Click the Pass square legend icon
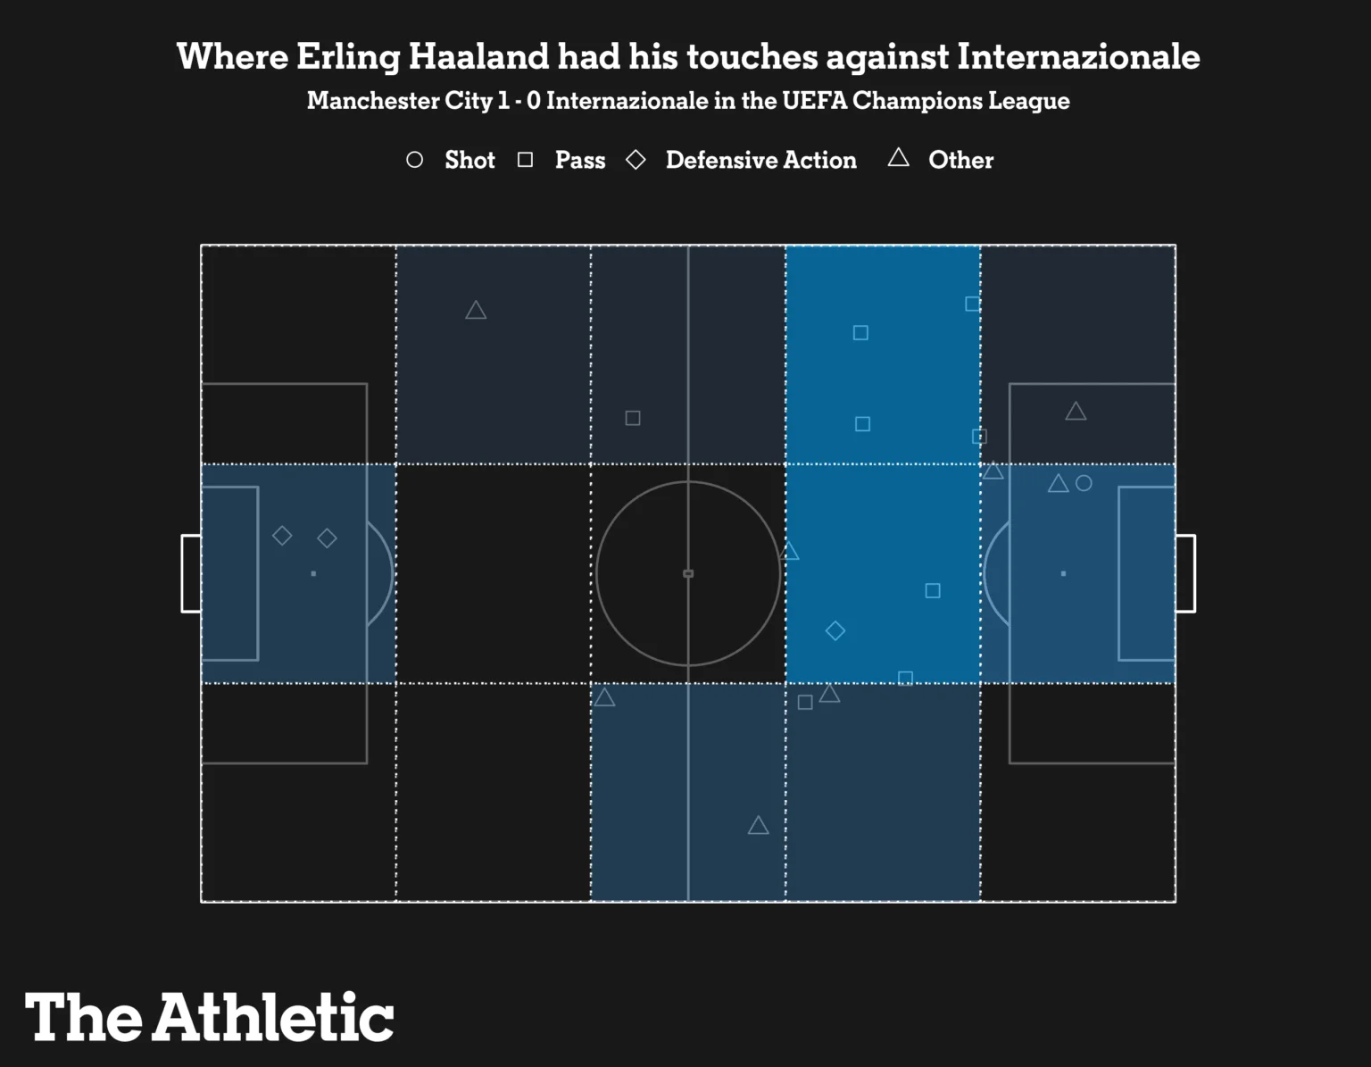The image size is (1371, 1067). coord(525,160)
